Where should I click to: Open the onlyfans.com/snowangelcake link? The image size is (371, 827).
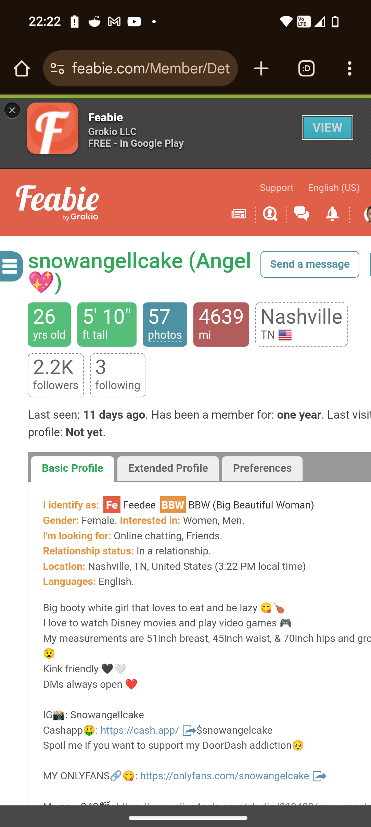click(x=225, y=776)
